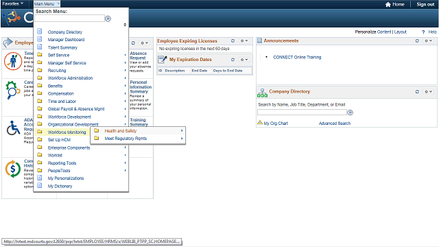Click the Sign out link
The width and height of the screenshot is (439, 247).
tap(425, 4)
